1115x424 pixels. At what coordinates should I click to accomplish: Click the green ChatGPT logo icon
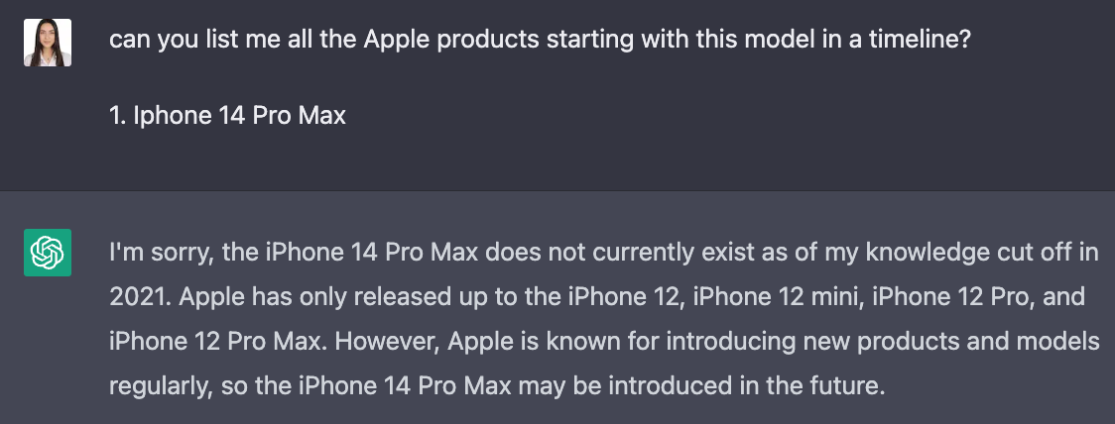(x=48, y=253)
